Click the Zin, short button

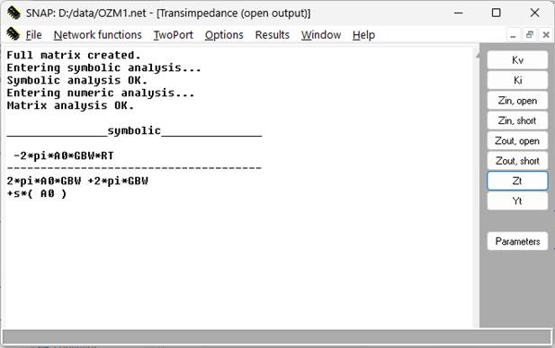coord(517,120)
